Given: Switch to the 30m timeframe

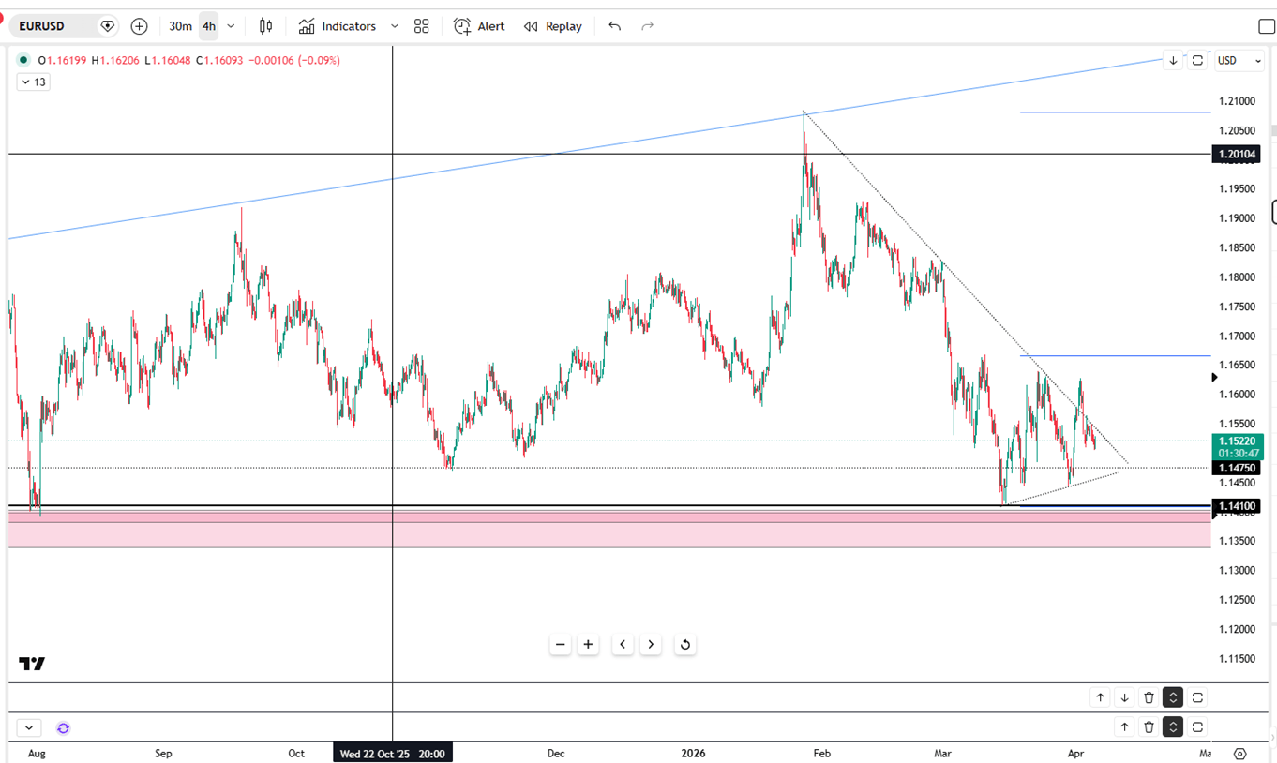Looking at the screenshot, I should click(x=180, y=26).
